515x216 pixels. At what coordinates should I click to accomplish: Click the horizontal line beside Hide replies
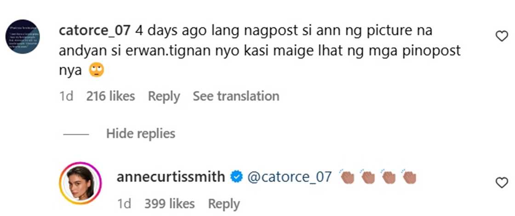pyautogui.click(x=76, y=134)
